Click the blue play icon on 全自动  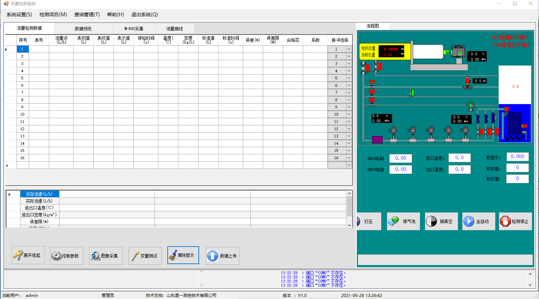point(468,221)
